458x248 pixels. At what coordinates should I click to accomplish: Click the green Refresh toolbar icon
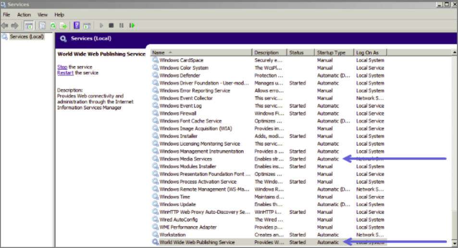(x=53, y=25)
